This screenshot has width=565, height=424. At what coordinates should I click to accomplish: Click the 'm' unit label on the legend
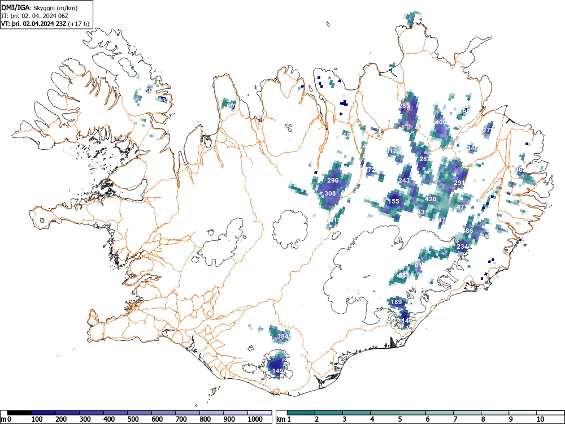coord(3,419)
